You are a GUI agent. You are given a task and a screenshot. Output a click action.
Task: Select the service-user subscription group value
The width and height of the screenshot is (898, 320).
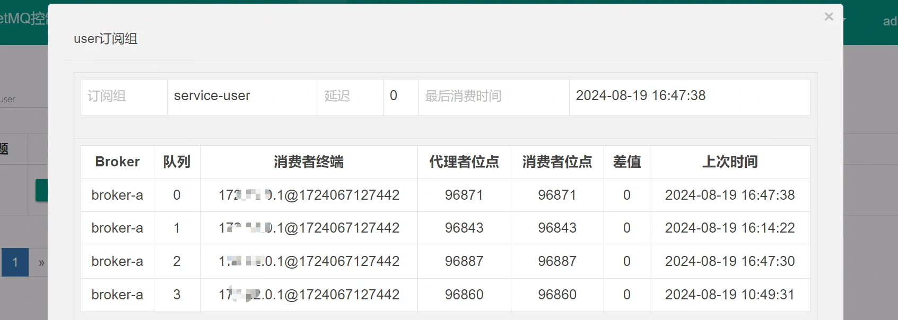click(x=212, y=96)
